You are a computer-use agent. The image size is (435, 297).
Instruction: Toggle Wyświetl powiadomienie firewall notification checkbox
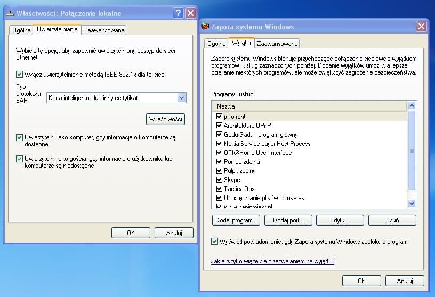click(214, 241)
